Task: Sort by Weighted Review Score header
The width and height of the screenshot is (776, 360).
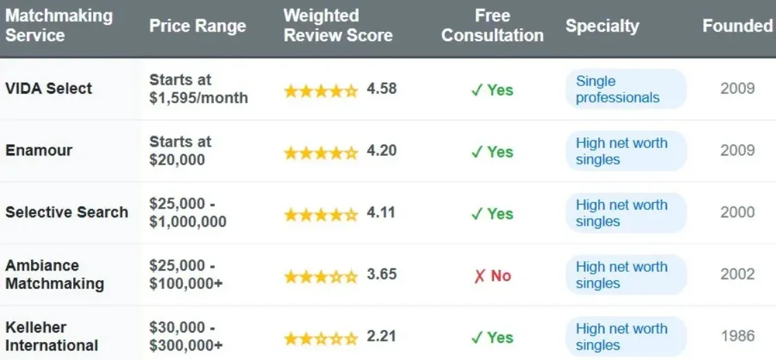Action: point(338,25)
